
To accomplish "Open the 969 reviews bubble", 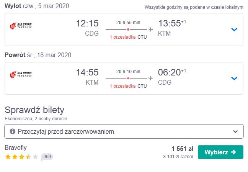I will [x=47, y=157].
